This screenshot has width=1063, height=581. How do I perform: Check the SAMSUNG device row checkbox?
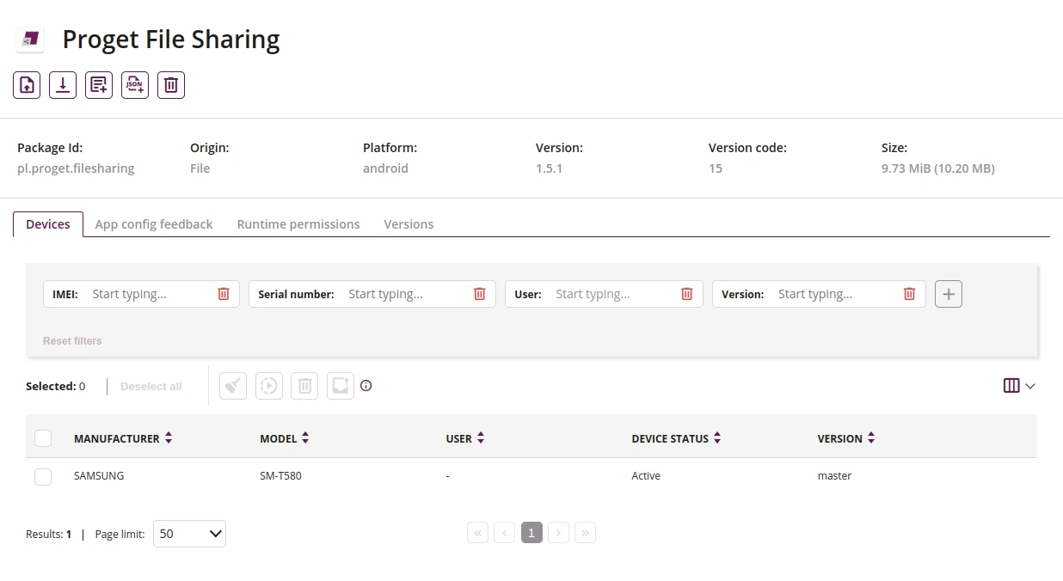(x=43, y=476)
